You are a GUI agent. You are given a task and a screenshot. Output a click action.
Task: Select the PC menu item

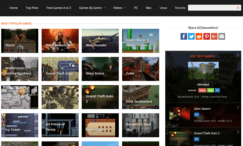(136, 8)
